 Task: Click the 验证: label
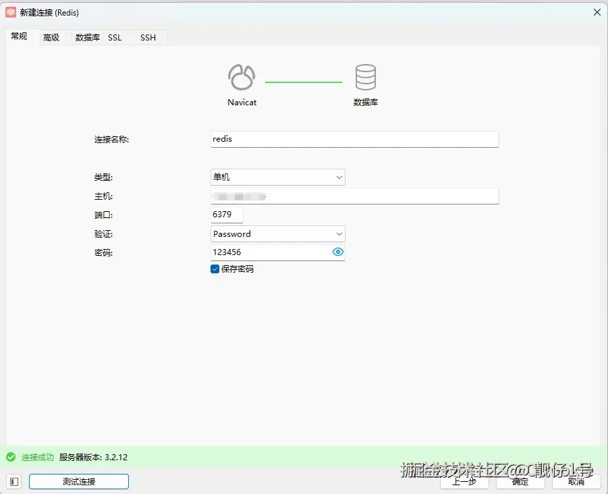click(x=103, y=234)
